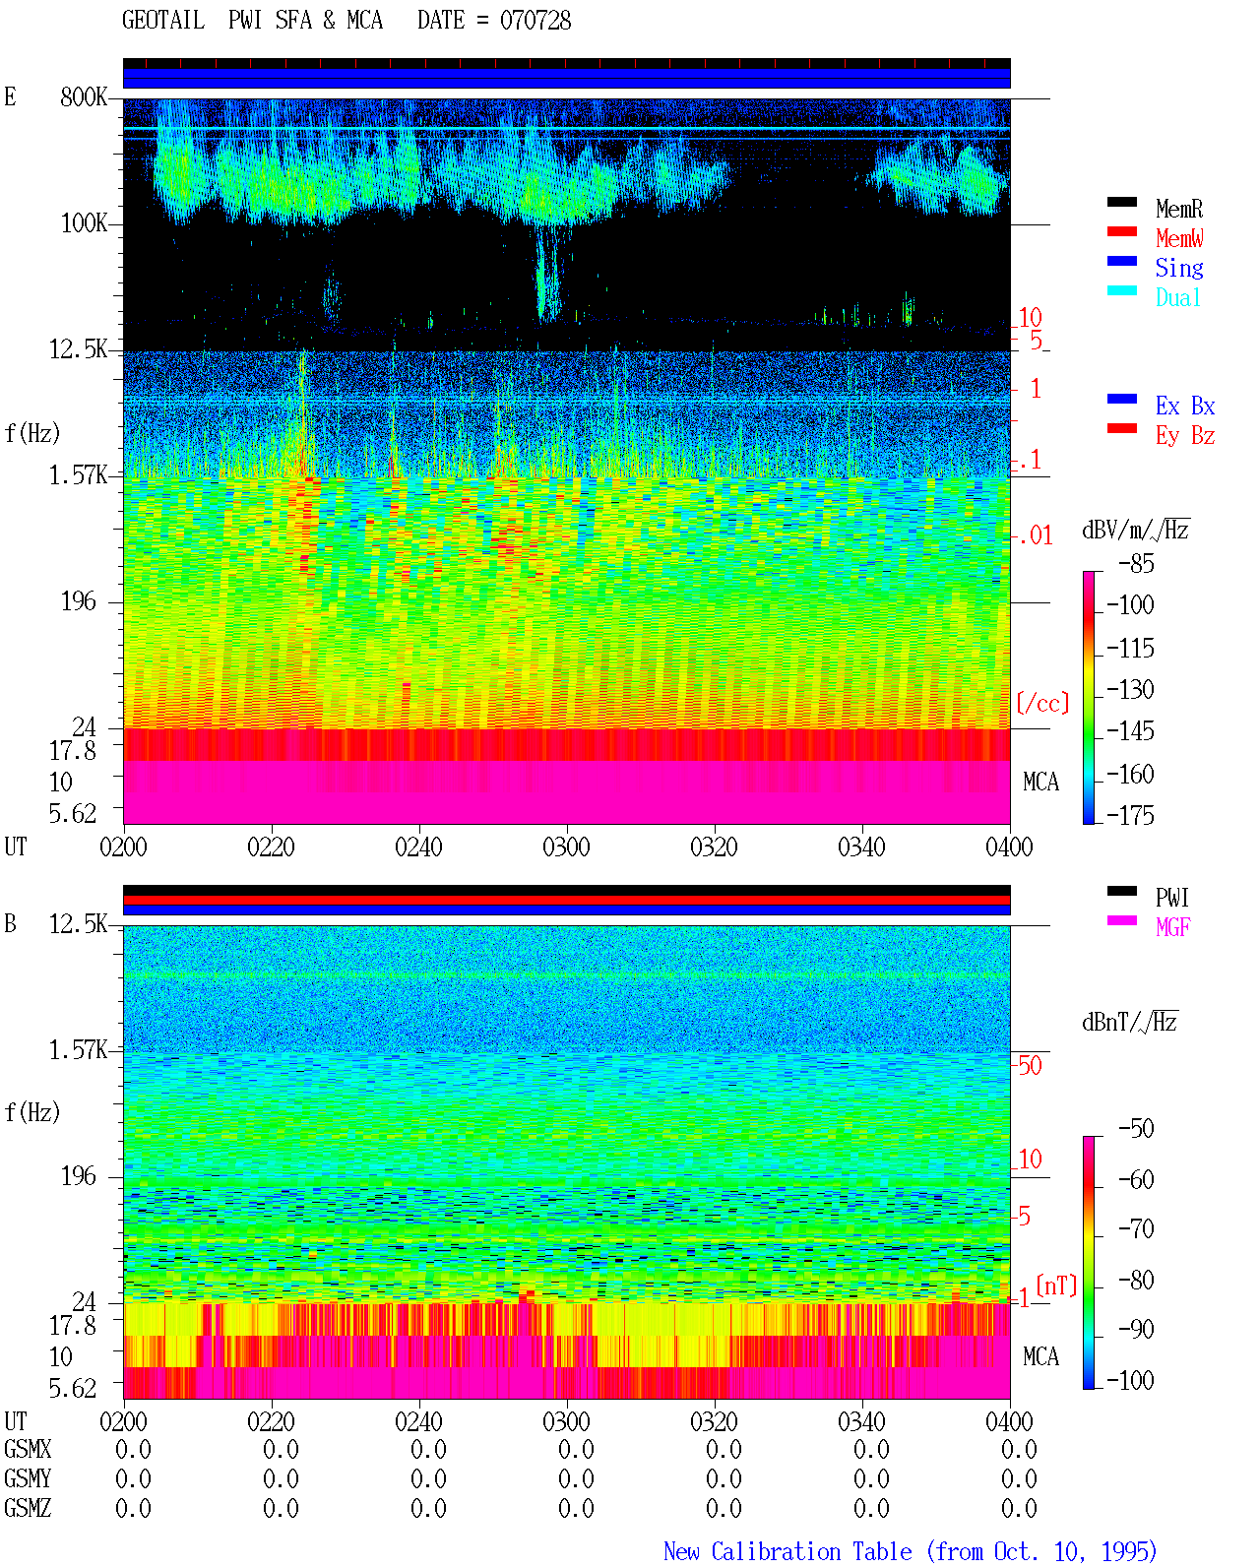Image resolution: width=1260 pixels, height=1568 pixels.
Task: Click the dBnT/√Hz unit label
Action: (x=1130, y=1022)
